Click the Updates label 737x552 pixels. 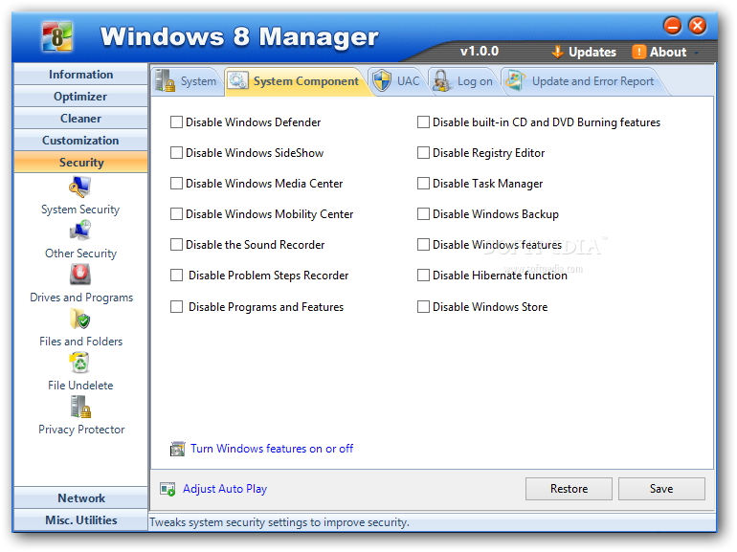coord(592,53)
